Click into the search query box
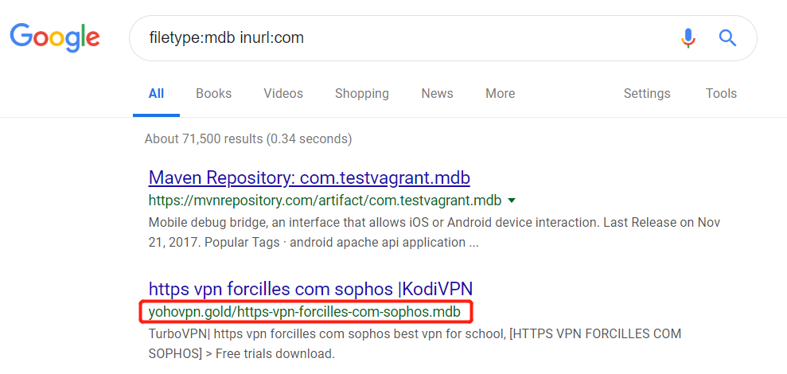The width and height of the screenshot is (787, 374). pyautogui.click(x=398, y=37)
